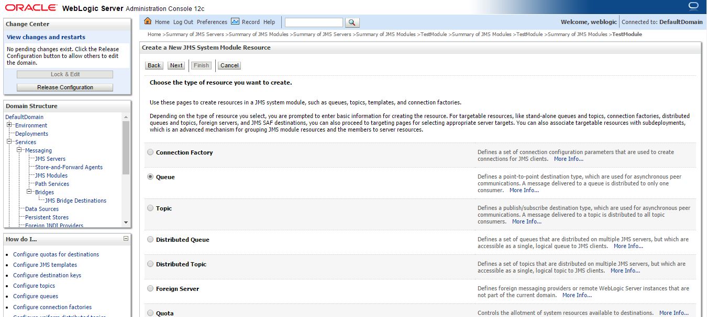Open Persistent Stores in the tree
707x317 pixels.
(x=47, y=217)
